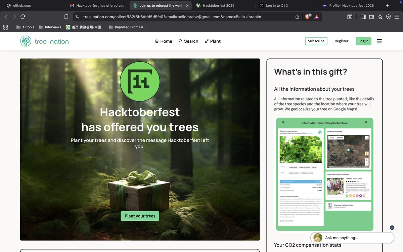403x252 pixels.
Task: Click the share icon in address bar
Action: pyautogui.click(x=297, y=17)
